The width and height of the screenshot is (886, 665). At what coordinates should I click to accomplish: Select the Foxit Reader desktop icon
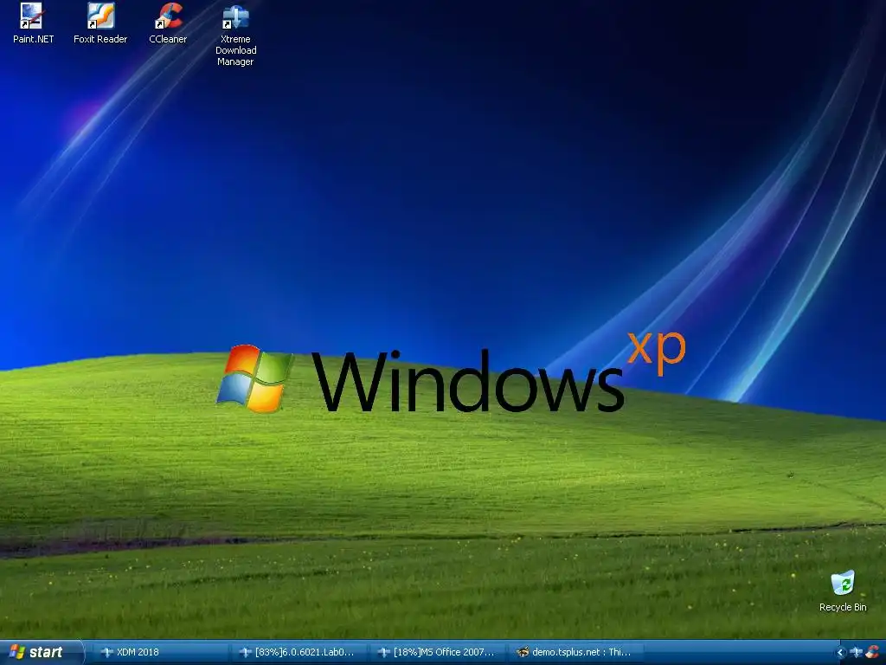coord(100,23)
